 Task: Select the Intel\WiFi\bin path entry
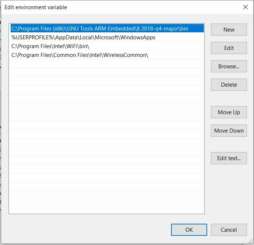pyautogui.click(x=107, y=46)
